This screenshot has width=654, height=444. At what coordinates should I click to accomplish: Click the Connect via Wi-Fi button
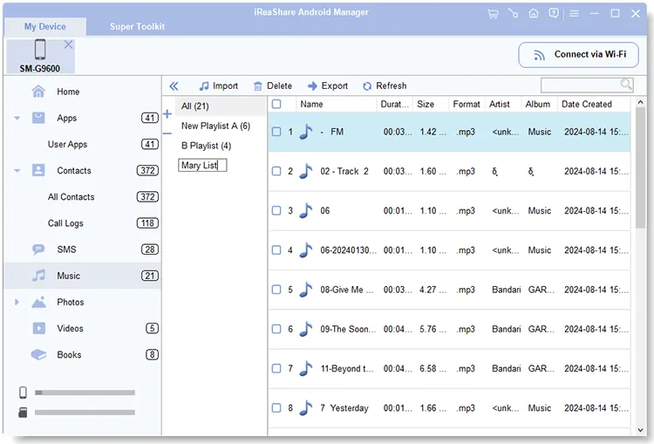pyautogui.click(x=578, y=55)
